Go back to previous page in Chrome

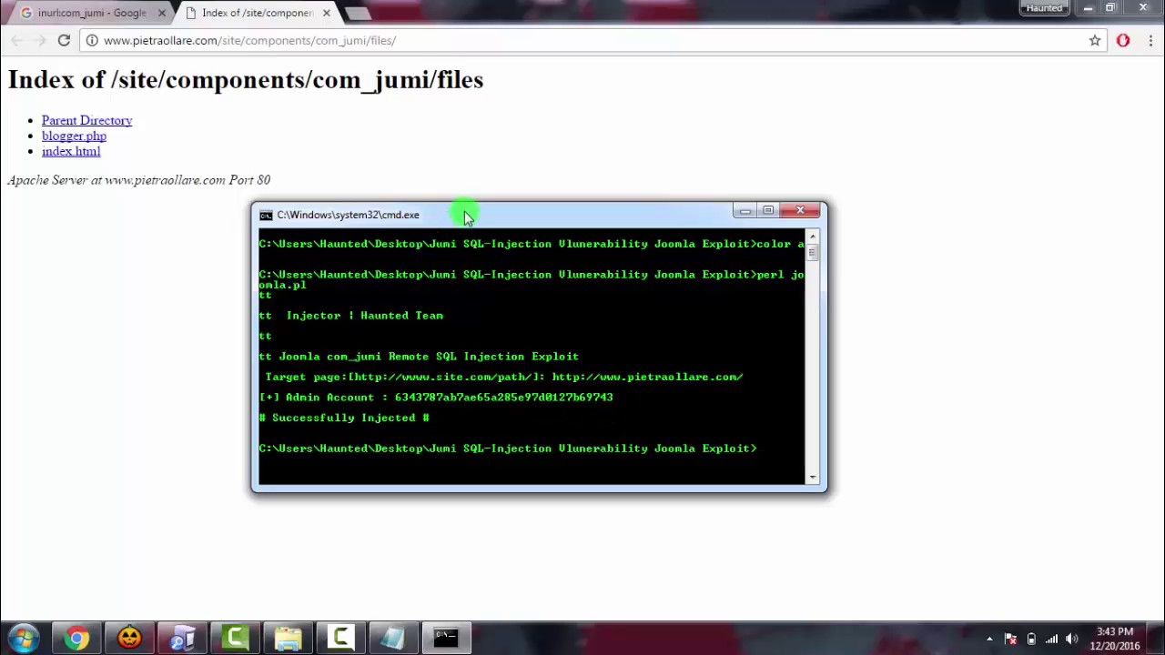[x=16, y=40]
